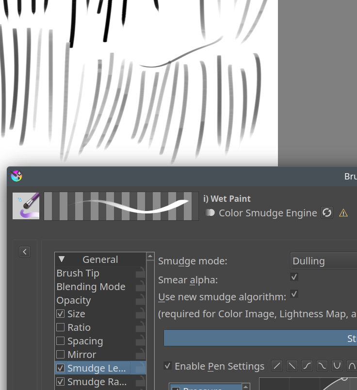Image resolution: width=357 pixels, height=390 pixels.
Task: Click the brush stroke preview strip
Action: (121, 206)
